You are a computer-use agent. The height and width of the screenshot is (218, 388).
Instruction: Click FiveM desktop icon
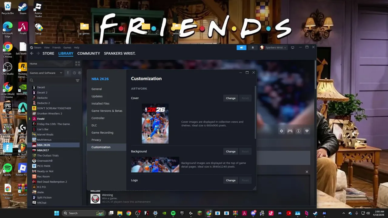click(23, 29)
